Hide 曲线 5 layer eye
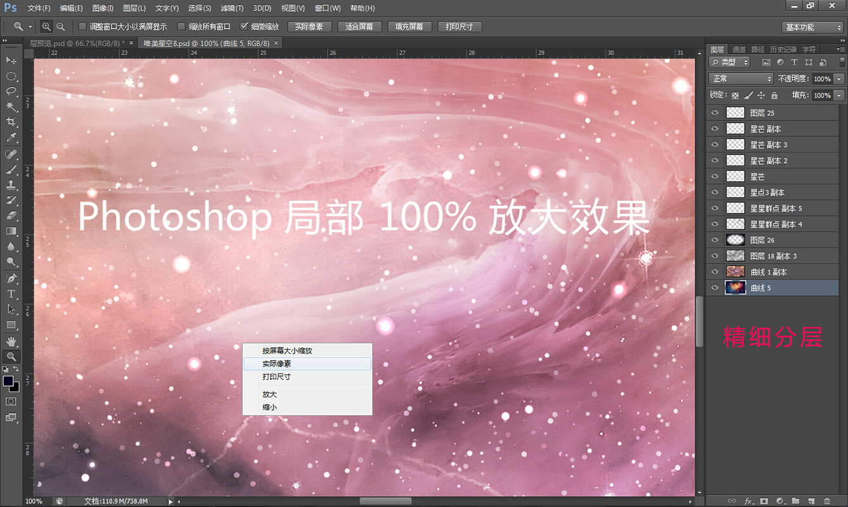 coord(716,288)
